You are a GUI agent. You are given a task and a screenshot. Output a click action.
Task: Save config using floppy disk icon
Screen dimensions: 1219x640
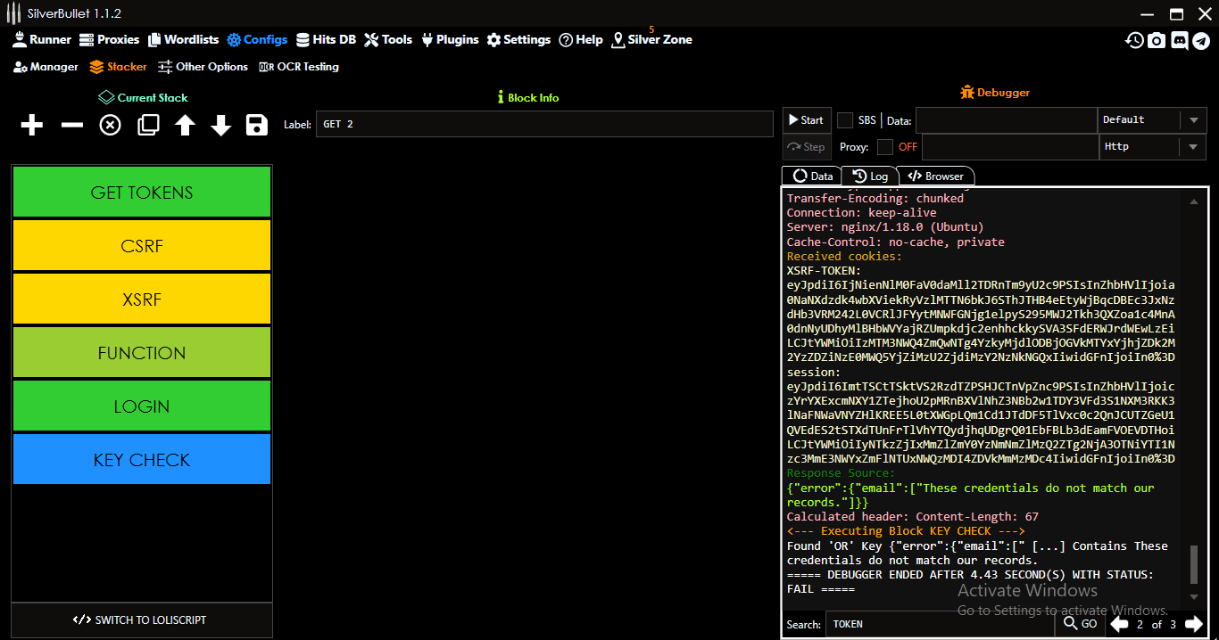click(257, 126)
